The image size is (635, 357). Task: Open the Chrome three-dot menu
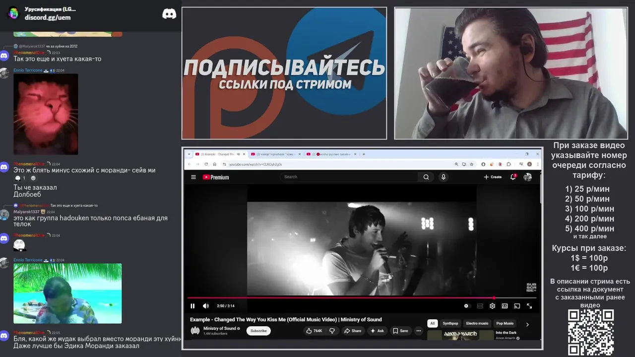[537, 164]
